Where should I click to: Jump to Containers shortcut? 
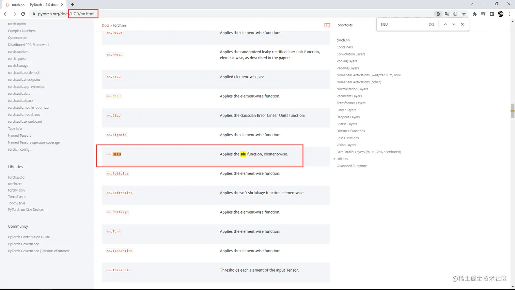pyautogui.click(x=345, y=47)
